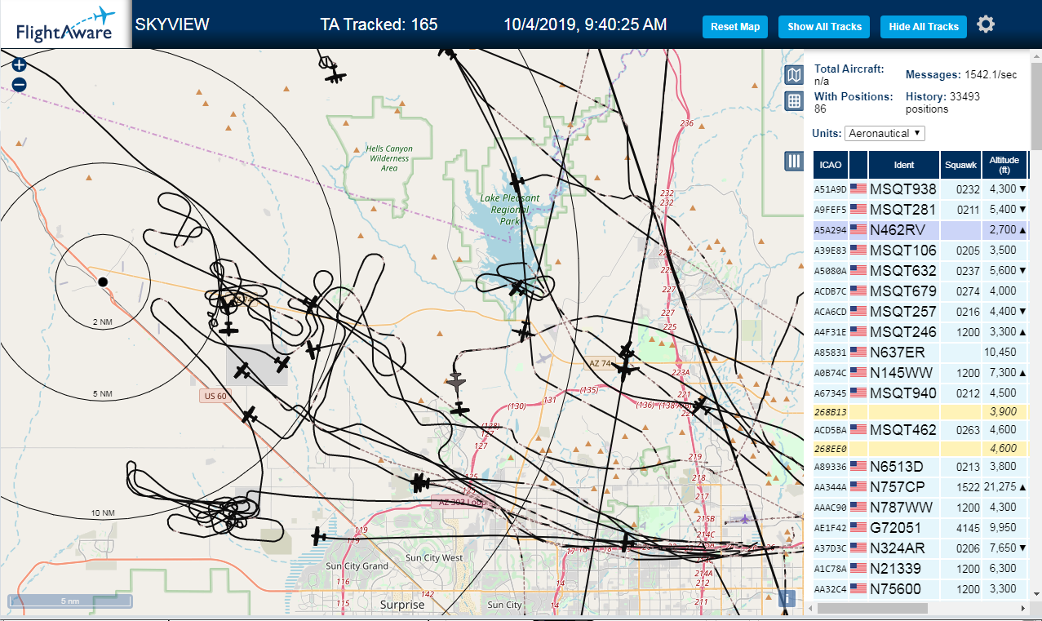Open the Units Aeronautical dropdown

pos(885,133)
